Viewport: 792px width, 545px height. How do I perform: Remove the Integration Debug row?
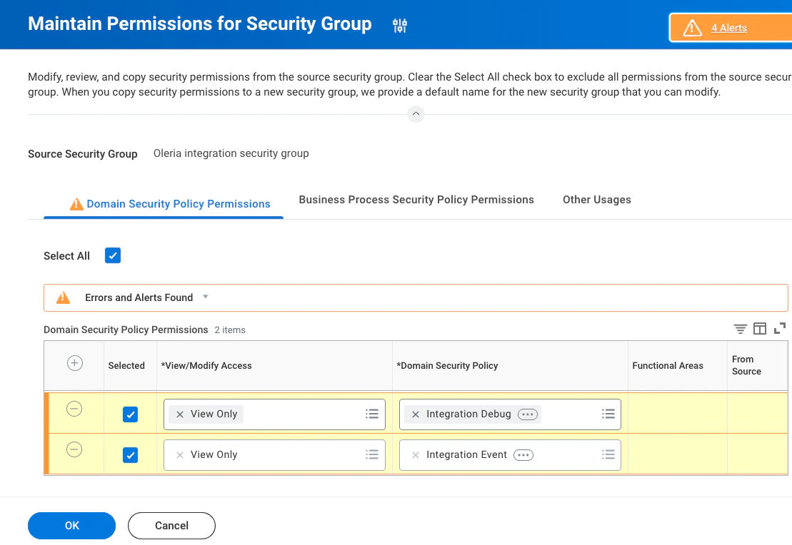[x=74, y=409]
